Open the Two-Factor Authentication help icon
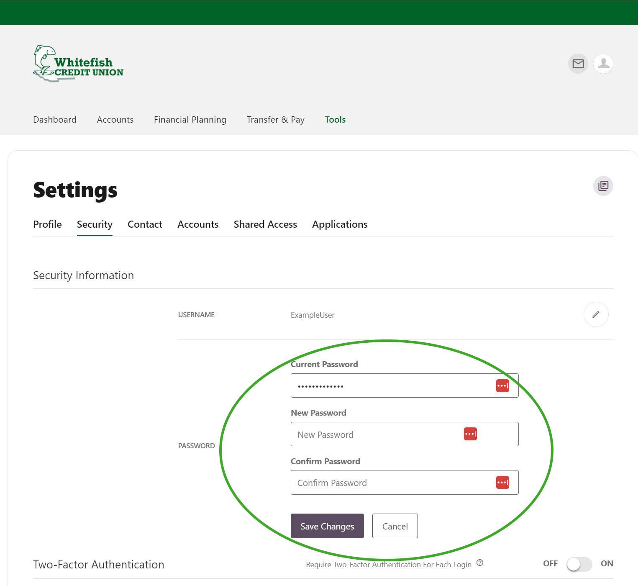Screen dimensions: 638x586 (480, 563)
